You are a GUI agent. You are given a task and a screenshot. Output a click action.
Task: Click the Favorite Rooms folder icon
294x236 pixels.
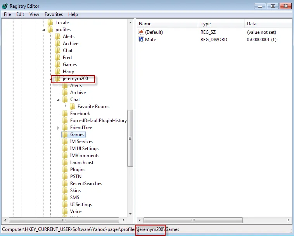pos(73,107)
